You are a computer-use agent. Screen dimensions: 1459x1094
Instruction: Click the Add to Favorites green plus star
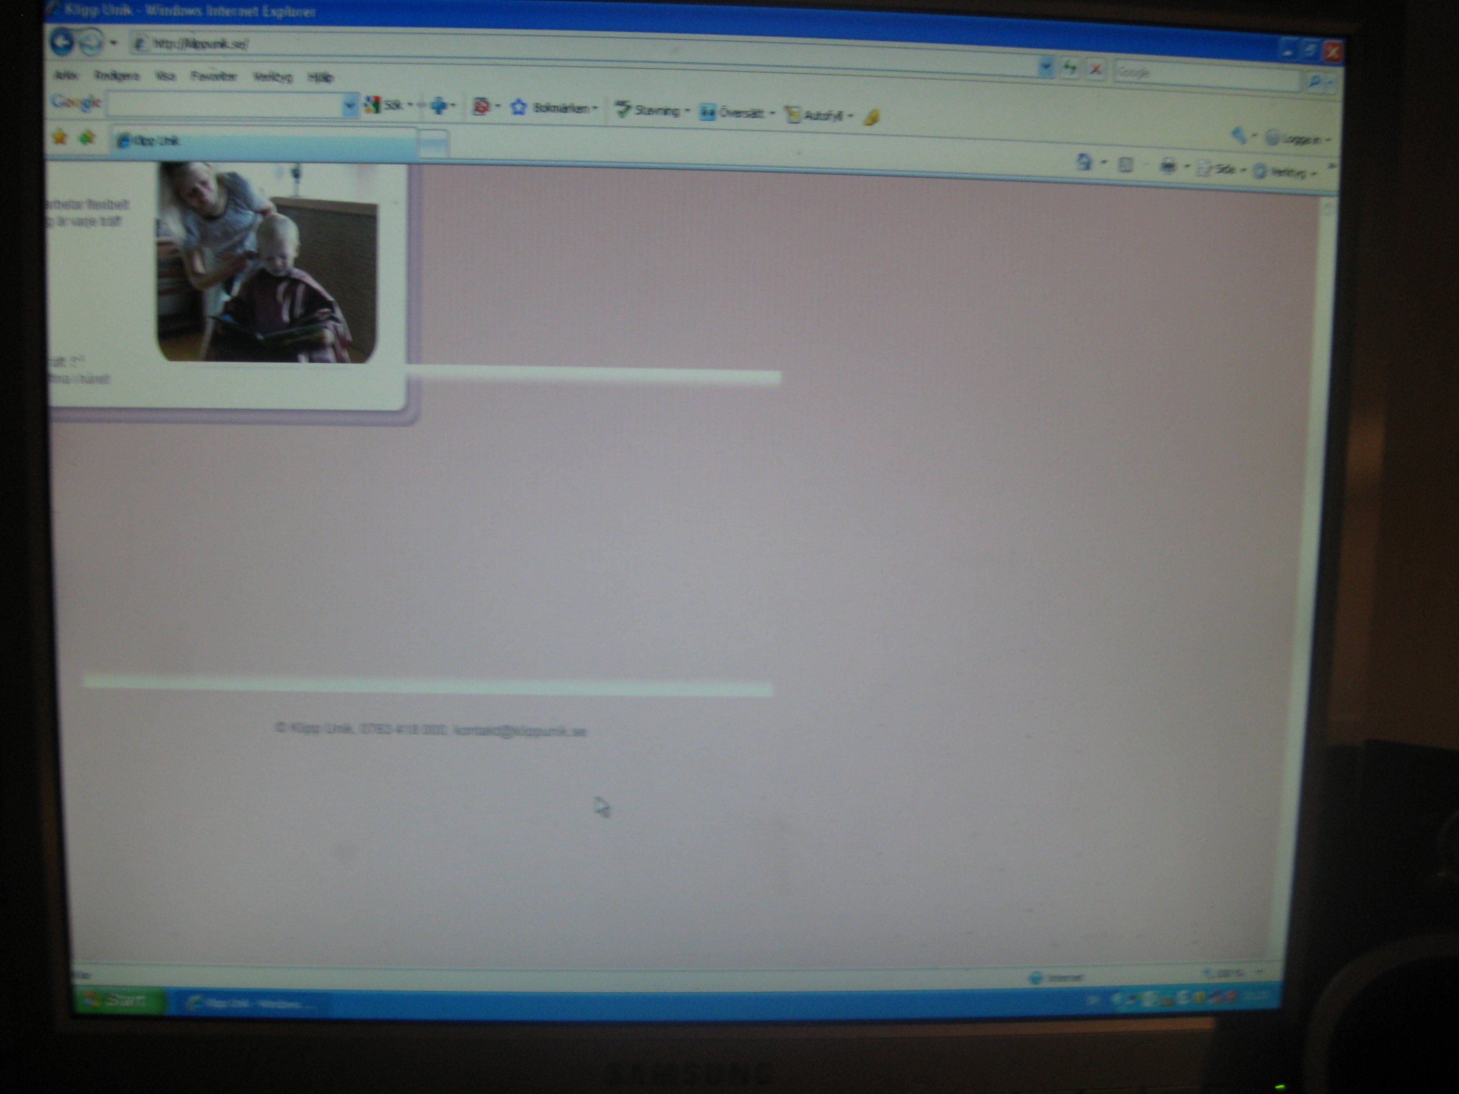point(86,138)
